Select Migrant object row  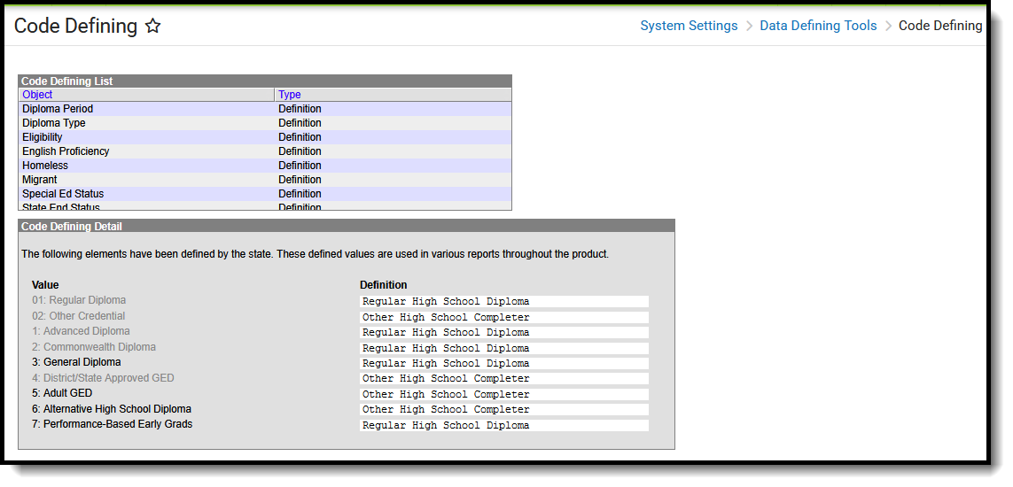(40, 180)
